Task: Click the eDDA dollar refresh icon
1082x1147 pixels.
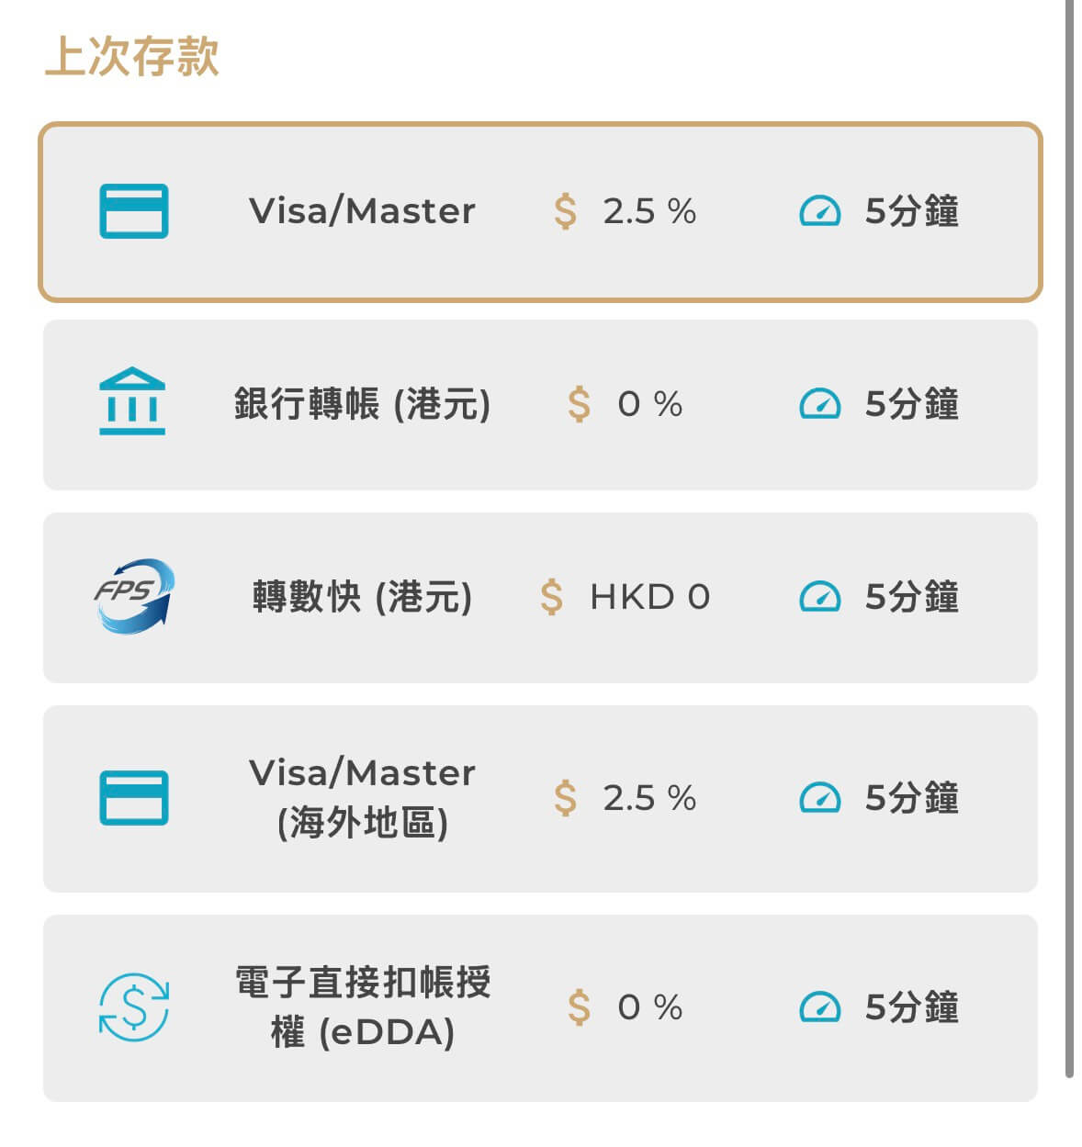Action: tap(134, 1007)
